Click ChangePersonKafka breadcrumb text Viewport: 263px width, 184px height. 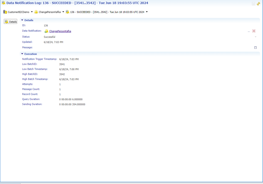pos(50,12)
